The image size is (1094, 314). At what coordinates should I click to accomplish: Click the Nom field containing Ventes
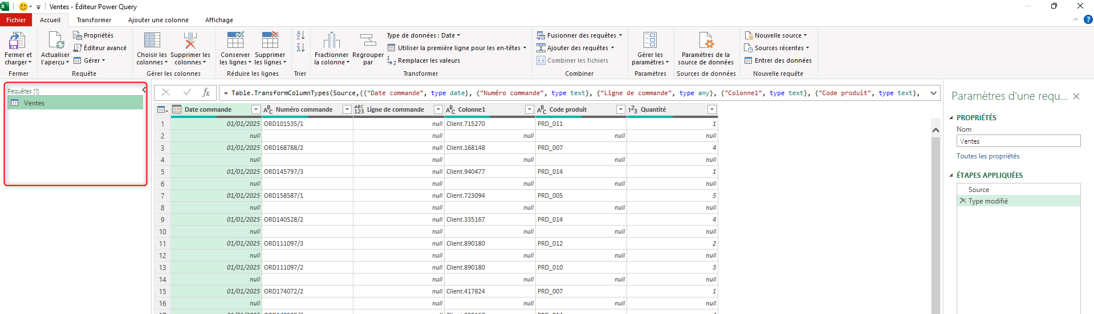point(1018,141)
